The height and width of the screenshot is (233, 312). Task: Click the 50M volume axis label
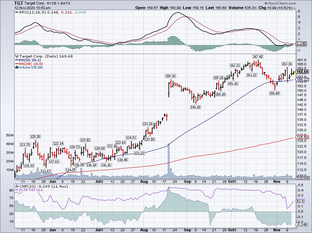(x=10, y=136)
